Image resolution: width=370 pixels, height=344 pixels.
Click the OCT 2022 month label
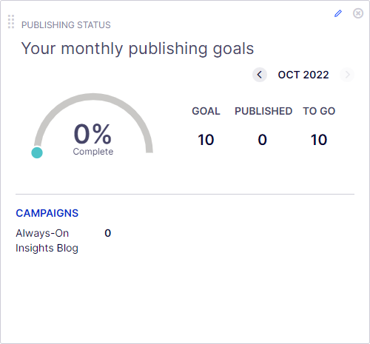(x=303, y=75)
